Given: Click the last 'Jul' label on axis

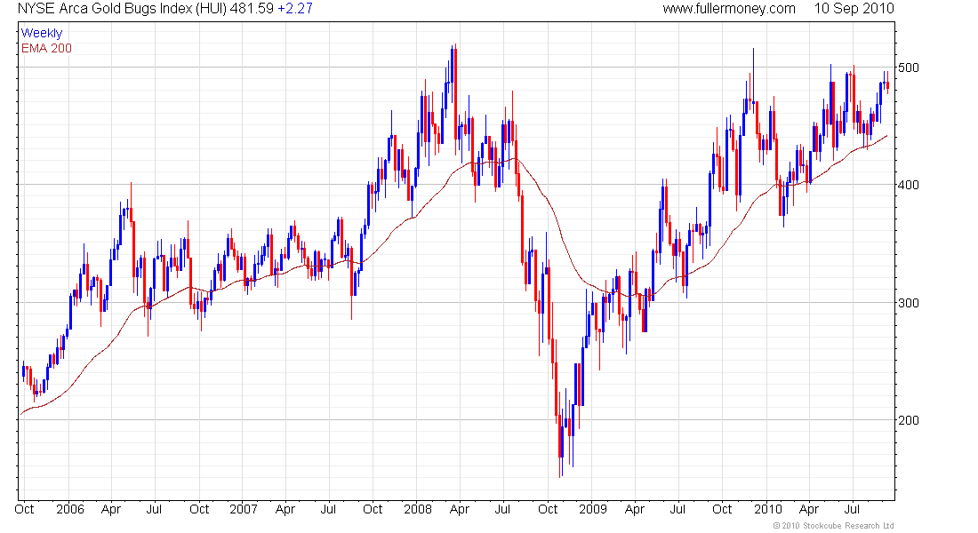Looking at the screenshot, I should [852, 509].
